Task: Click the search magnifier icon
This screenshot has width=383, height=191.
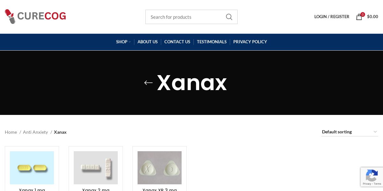Action: click(x=229, y=17)
